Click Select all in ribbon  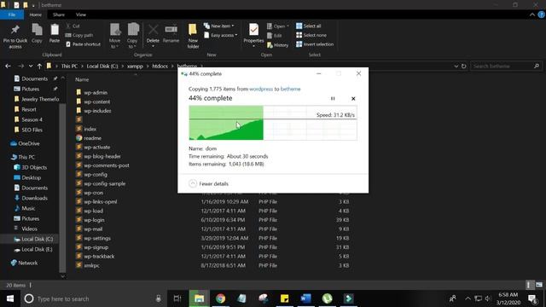pyautogui.click(x=309, y=26)
